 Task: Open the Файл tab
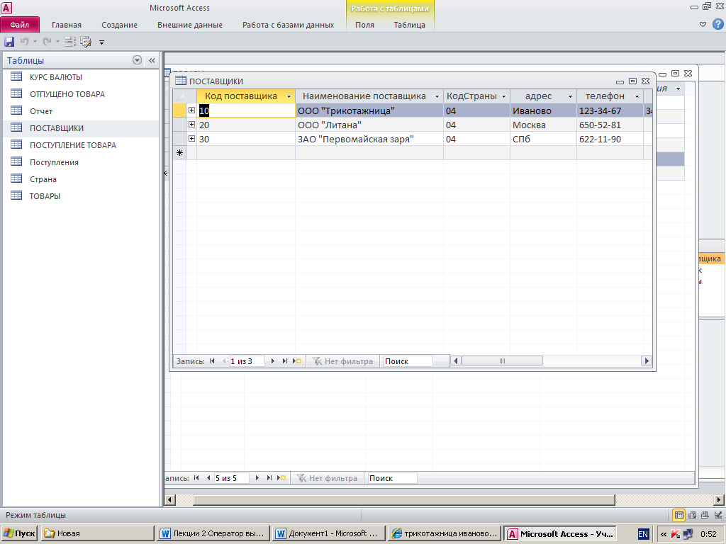[x=20, y=25]
